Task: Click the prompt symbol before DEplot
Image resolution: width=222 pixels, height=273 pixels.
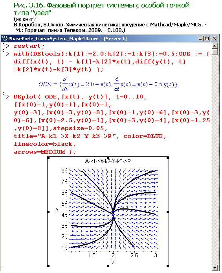Action: tap(7, 97)
